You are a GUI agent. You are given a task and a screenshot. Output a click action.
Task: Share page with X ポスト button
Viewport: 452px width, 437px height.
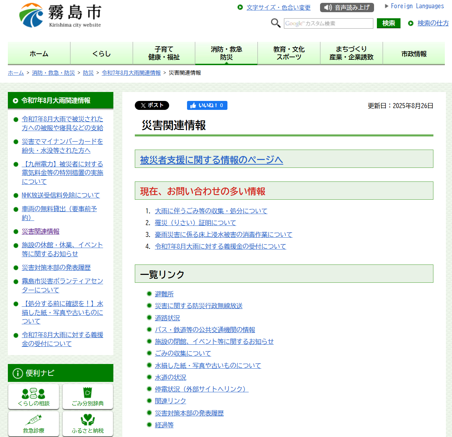152,105
